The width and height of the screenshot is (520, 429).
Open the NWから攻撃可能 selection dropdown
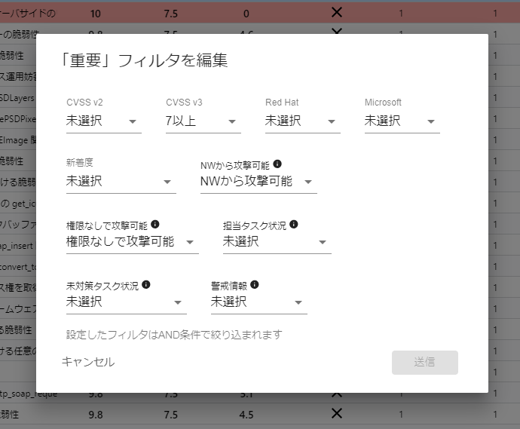point(258,182)
